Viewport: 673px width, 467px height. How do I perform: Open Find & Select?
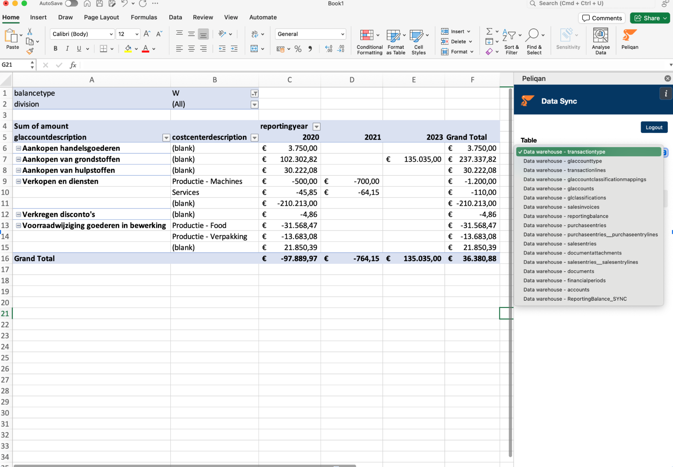pos(534,42)
